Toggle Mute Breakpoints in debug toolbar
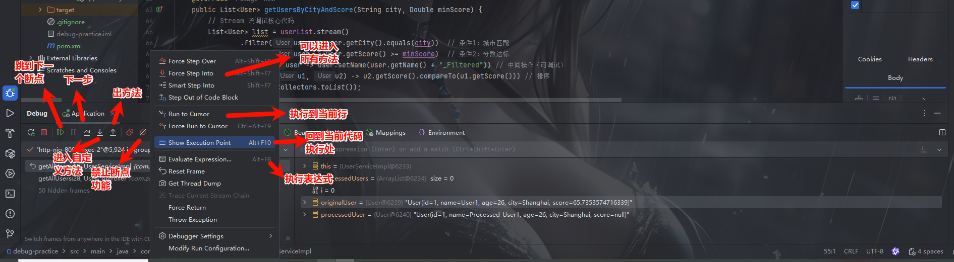954x262 pixels. coord(143,132)
